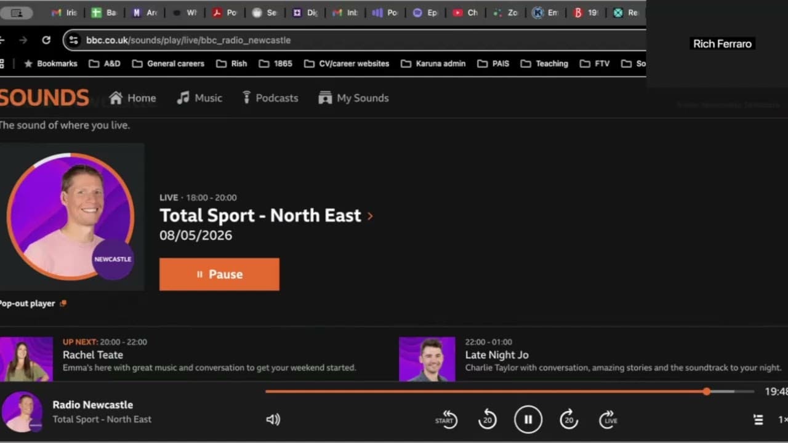Go to the Home section
The width and height of the screenshot is (788, 443).
click(132, 98)
